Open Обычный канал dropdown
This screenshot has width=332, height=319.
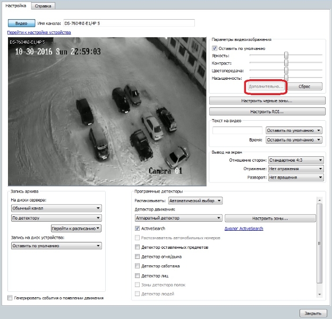[56, 208]
